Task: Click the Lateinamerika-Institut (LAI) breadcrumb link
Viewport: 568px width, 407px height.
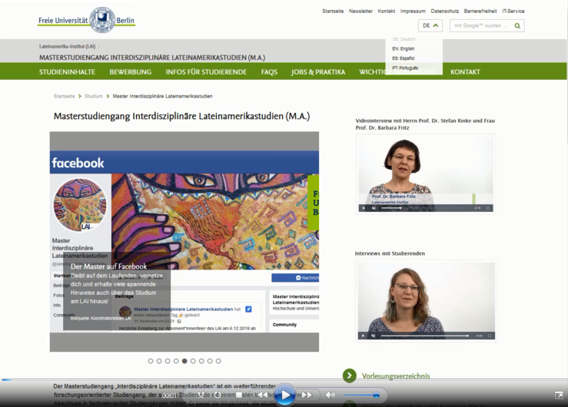Action: 68,46
